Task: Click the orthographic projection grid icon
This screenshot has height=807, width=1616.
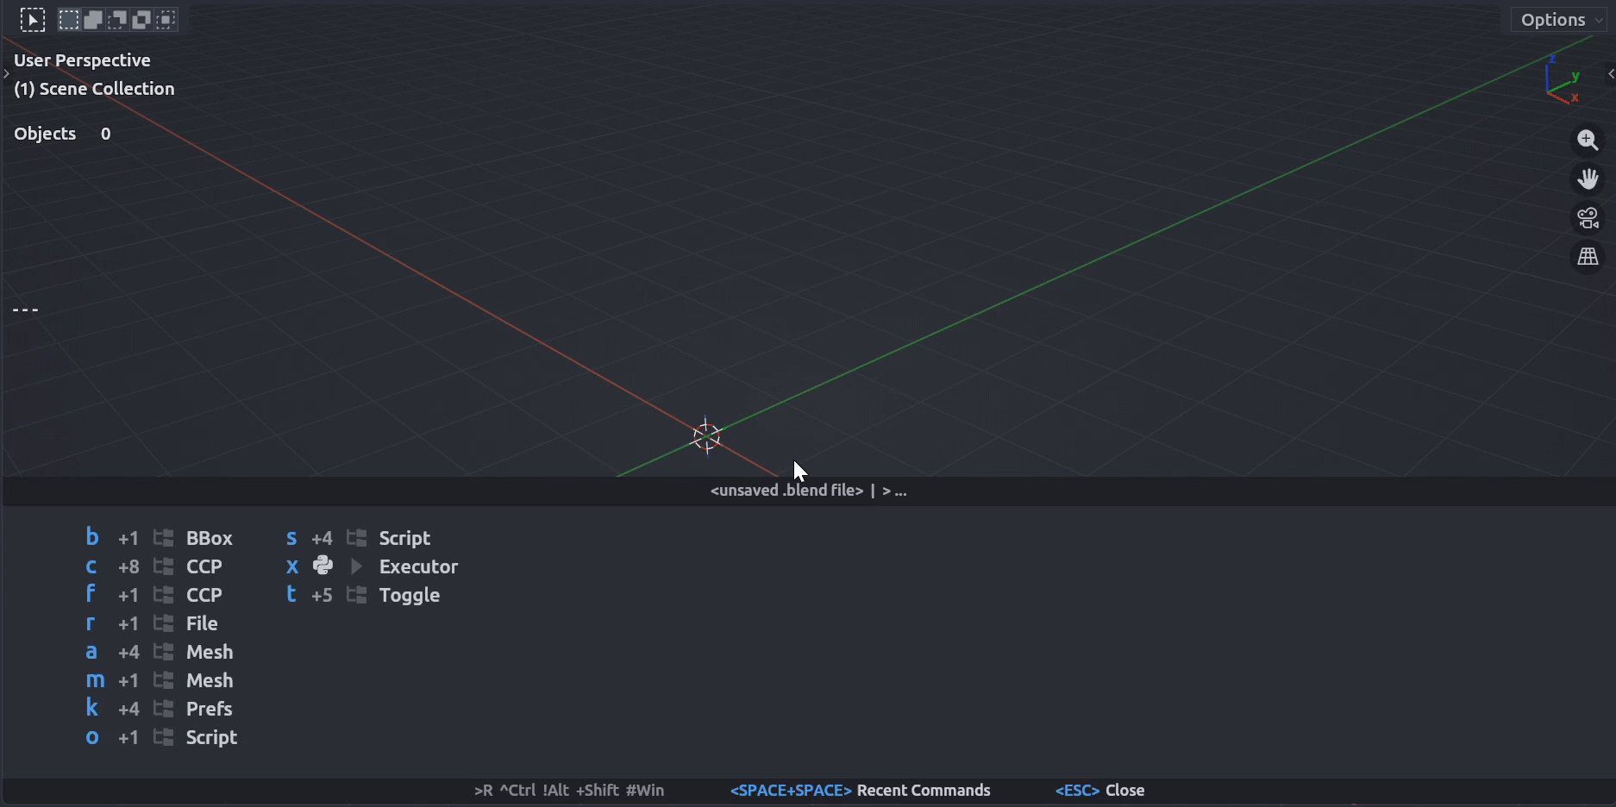Action: 1588,256
